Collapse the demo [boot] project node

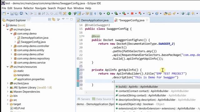click(4, 25)
